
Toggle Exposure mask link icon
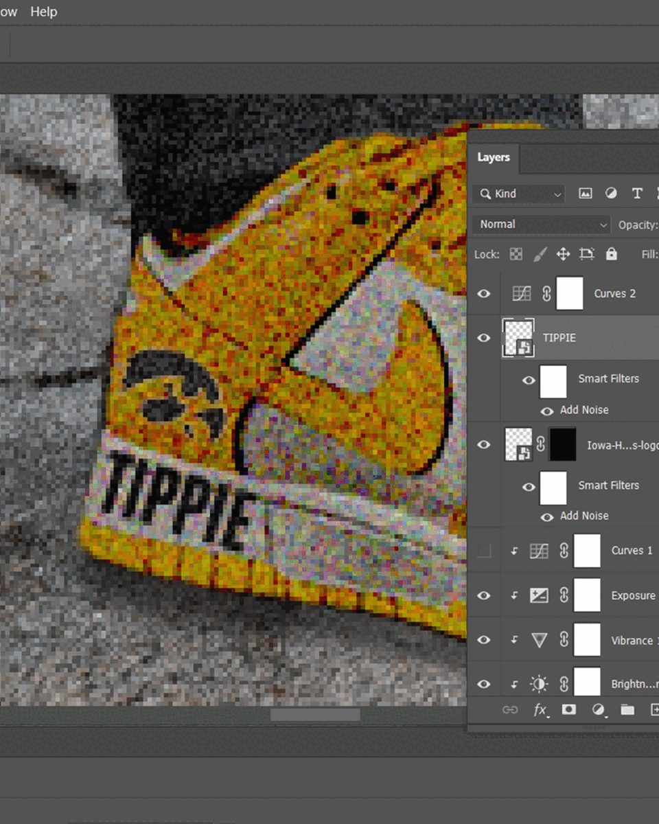click(x=564, y=595)
